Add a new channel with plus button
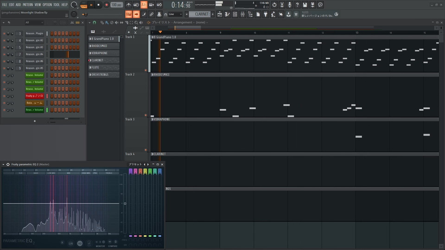The width and height of the screenshot is (445, 250). pos(35,121)
